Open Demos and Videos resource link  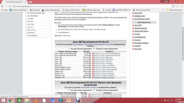[141, 31]
